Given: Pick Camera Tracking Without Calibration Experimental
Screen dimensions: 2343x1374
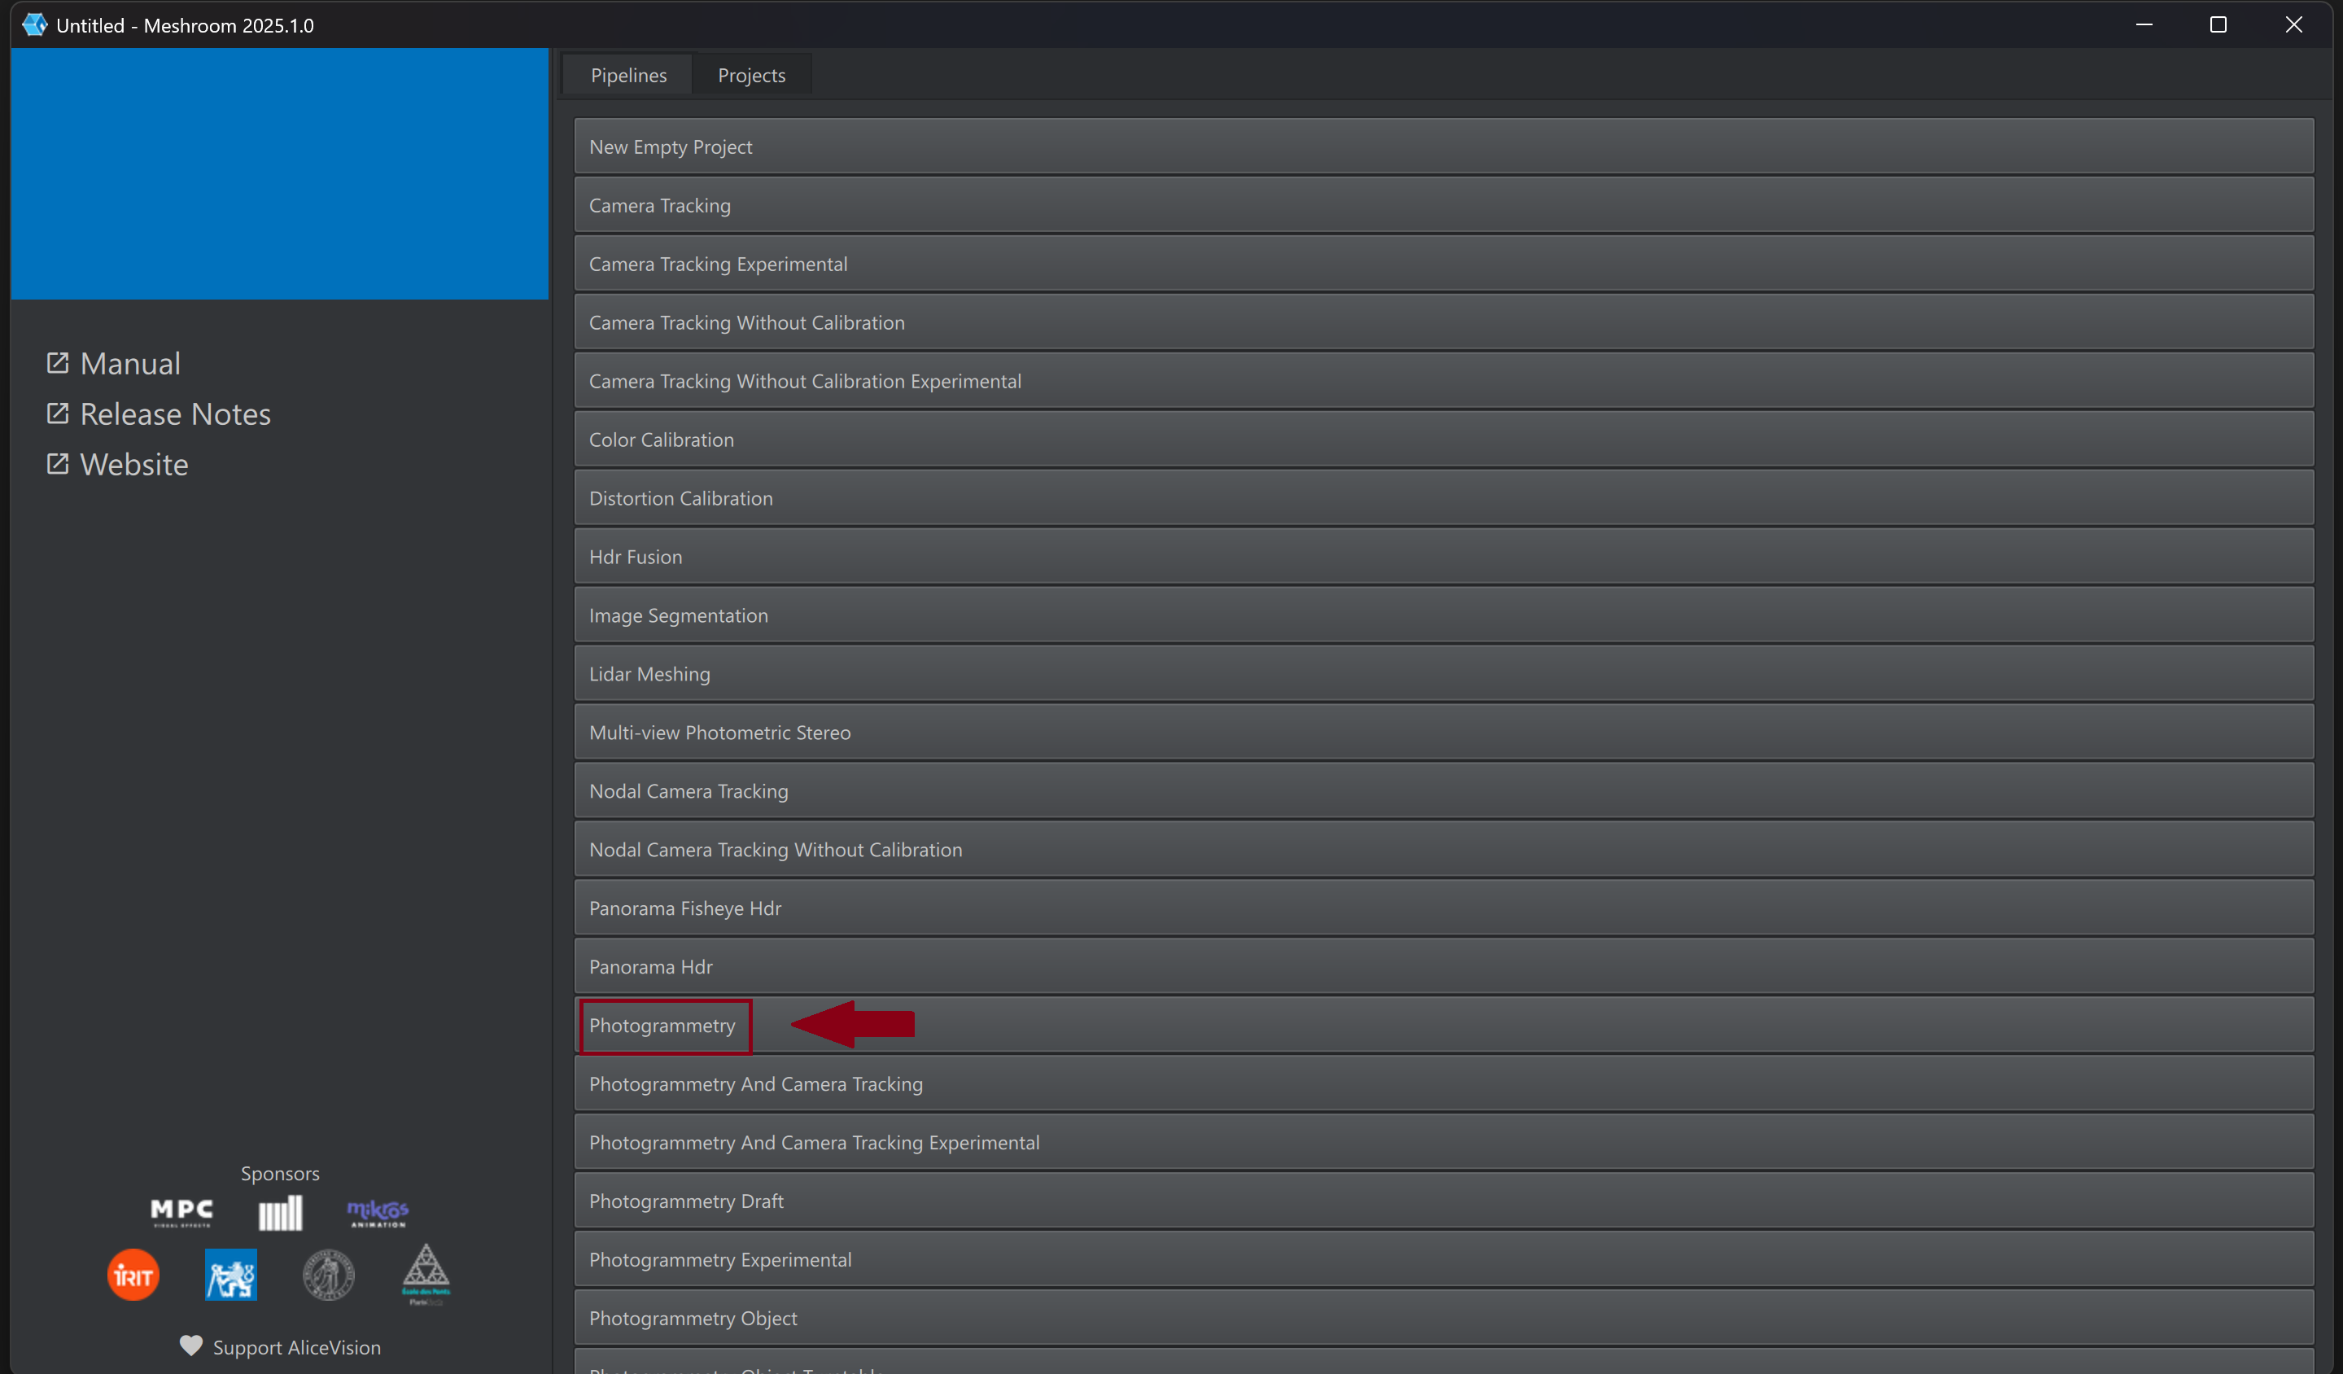Looking at the screenshot, I should click(1443, 380).
